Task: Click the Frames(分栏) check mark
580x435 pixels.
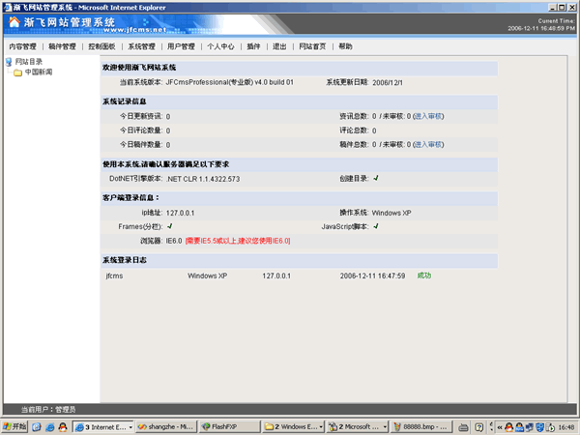Action: click(170, 226)
